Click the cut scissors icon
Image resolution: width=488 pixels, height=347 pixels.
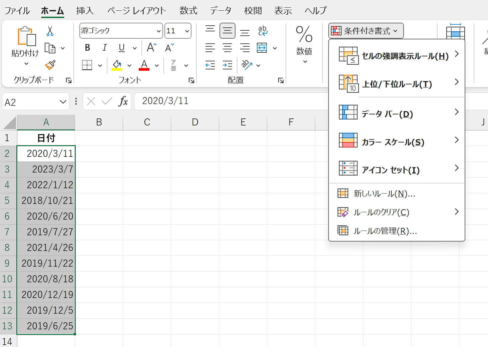(x=50, y=31)
